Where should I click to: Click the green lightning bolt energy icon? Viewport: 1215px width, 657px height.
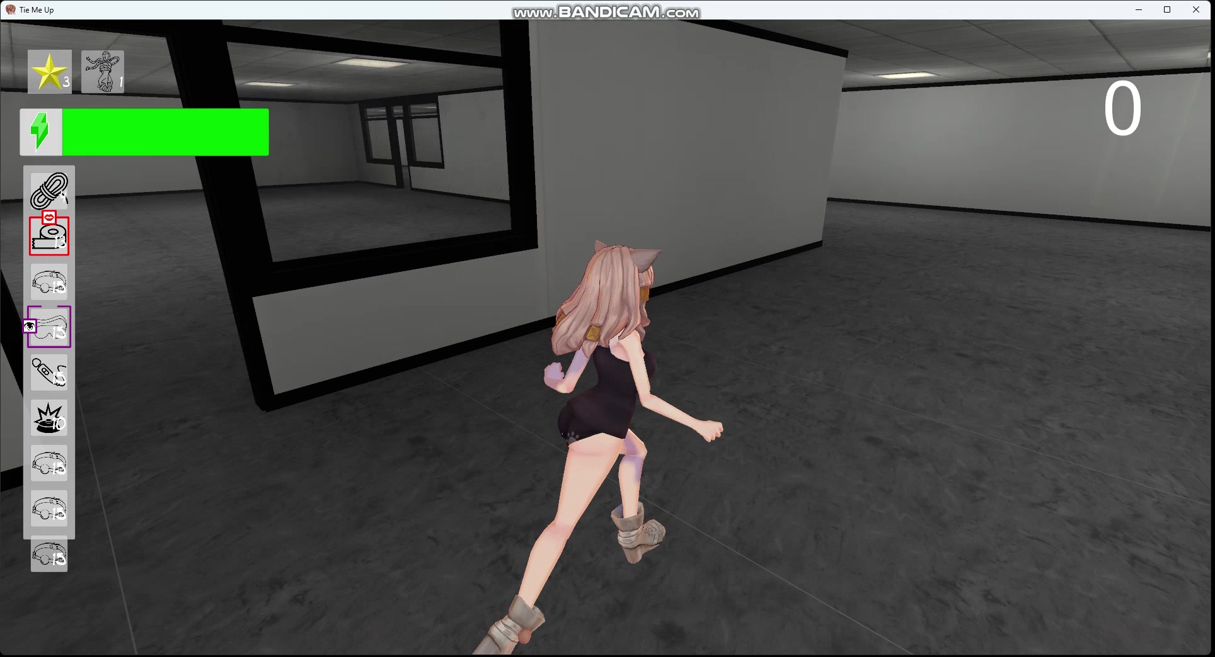click(x=40, y=132)
